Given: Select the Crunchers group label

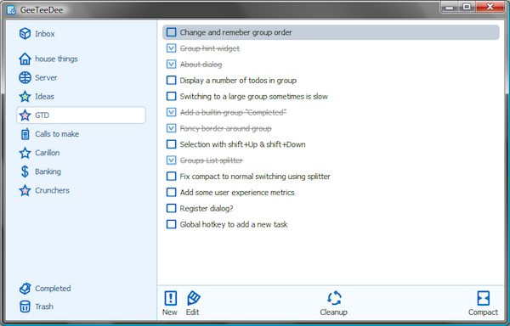Looking at the screenshot, I should click(53, 190).
